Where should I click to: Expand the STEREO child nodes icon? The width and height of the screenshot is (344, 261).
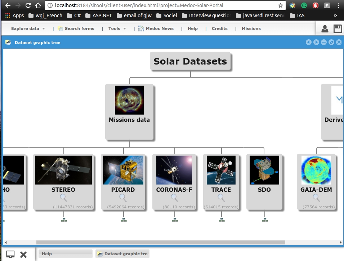[64, 220]
